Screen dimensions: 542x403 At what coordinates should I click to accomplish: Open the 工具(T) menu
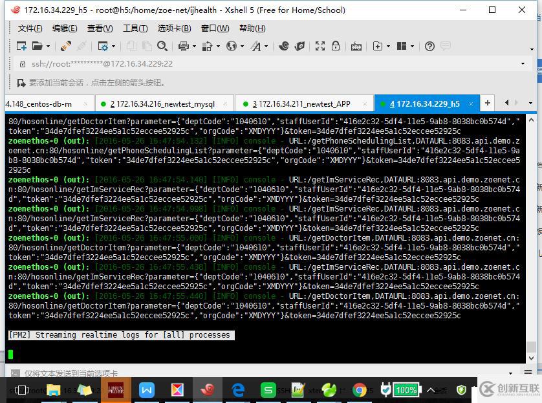[x=135, y=28]
